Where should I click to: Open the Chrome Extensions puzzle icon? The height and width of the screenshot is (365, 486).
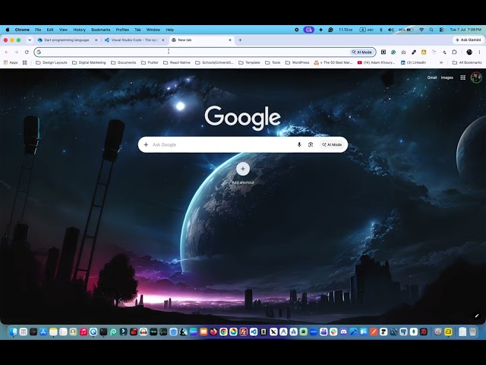pos(454,52)
